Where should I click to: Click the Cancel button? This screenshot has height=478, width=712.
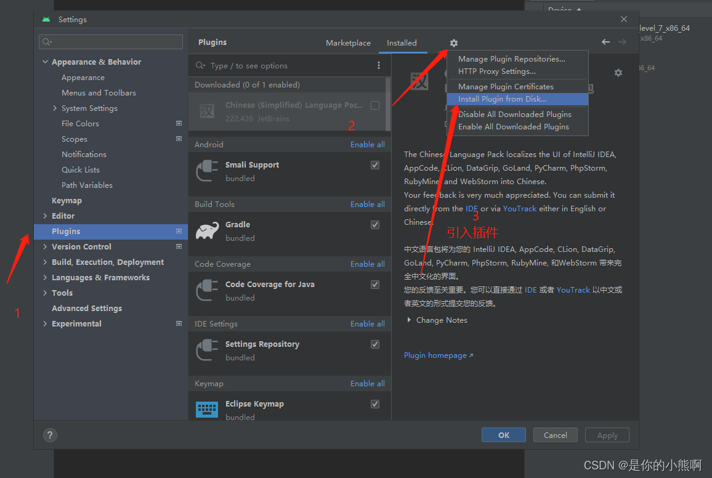pyautogui.click(x=556, y=435)
